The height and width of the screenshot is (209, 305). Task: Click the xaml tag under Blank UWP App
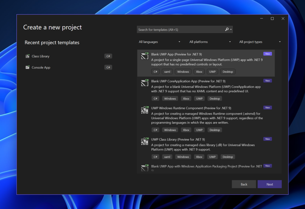(x=167, y=72)
